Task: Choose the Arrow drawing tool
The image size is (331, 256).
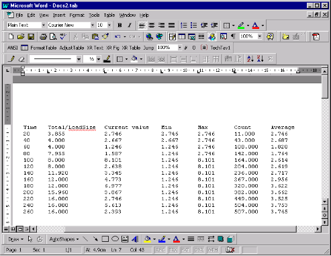Action: click(x=95, y=239)
